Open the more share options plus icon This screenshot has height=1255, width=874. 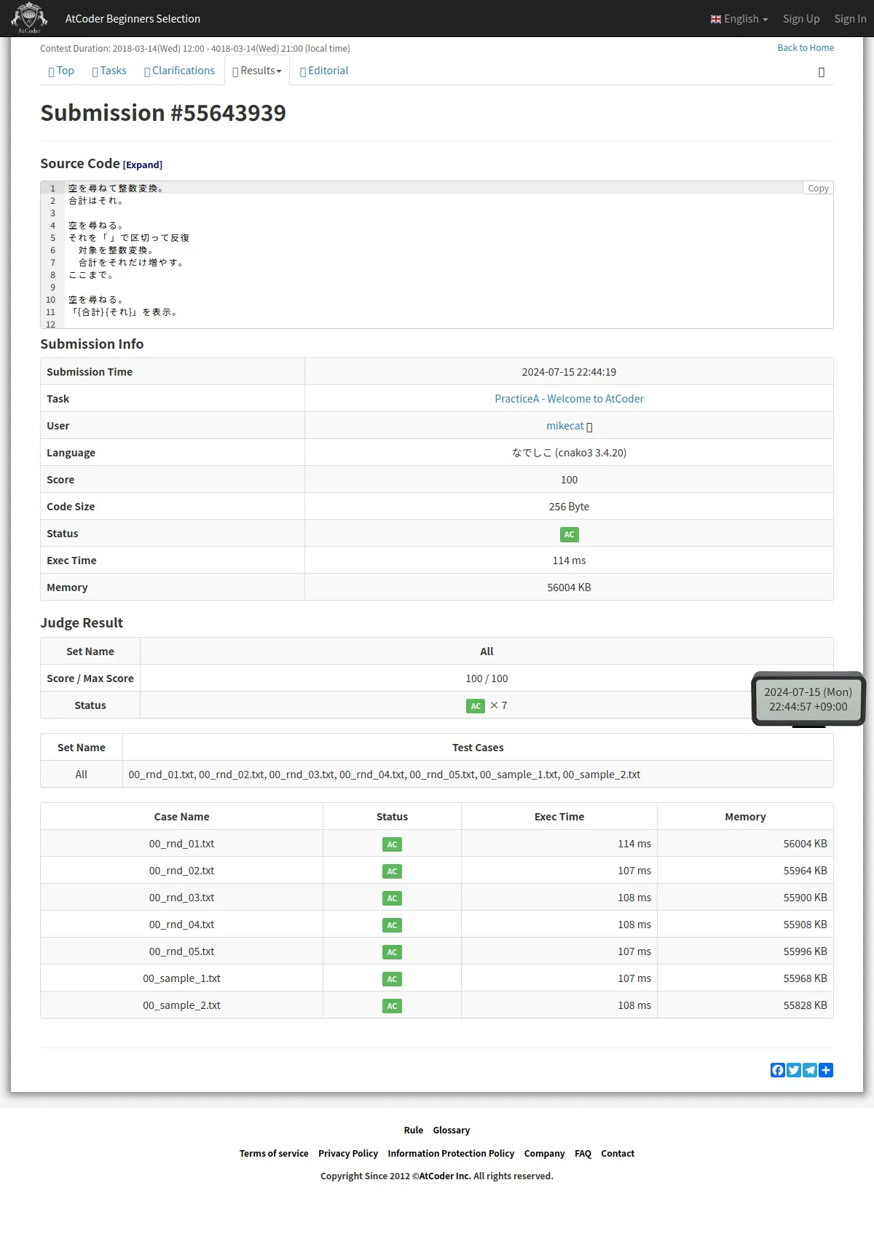(x=826, y=1070)
